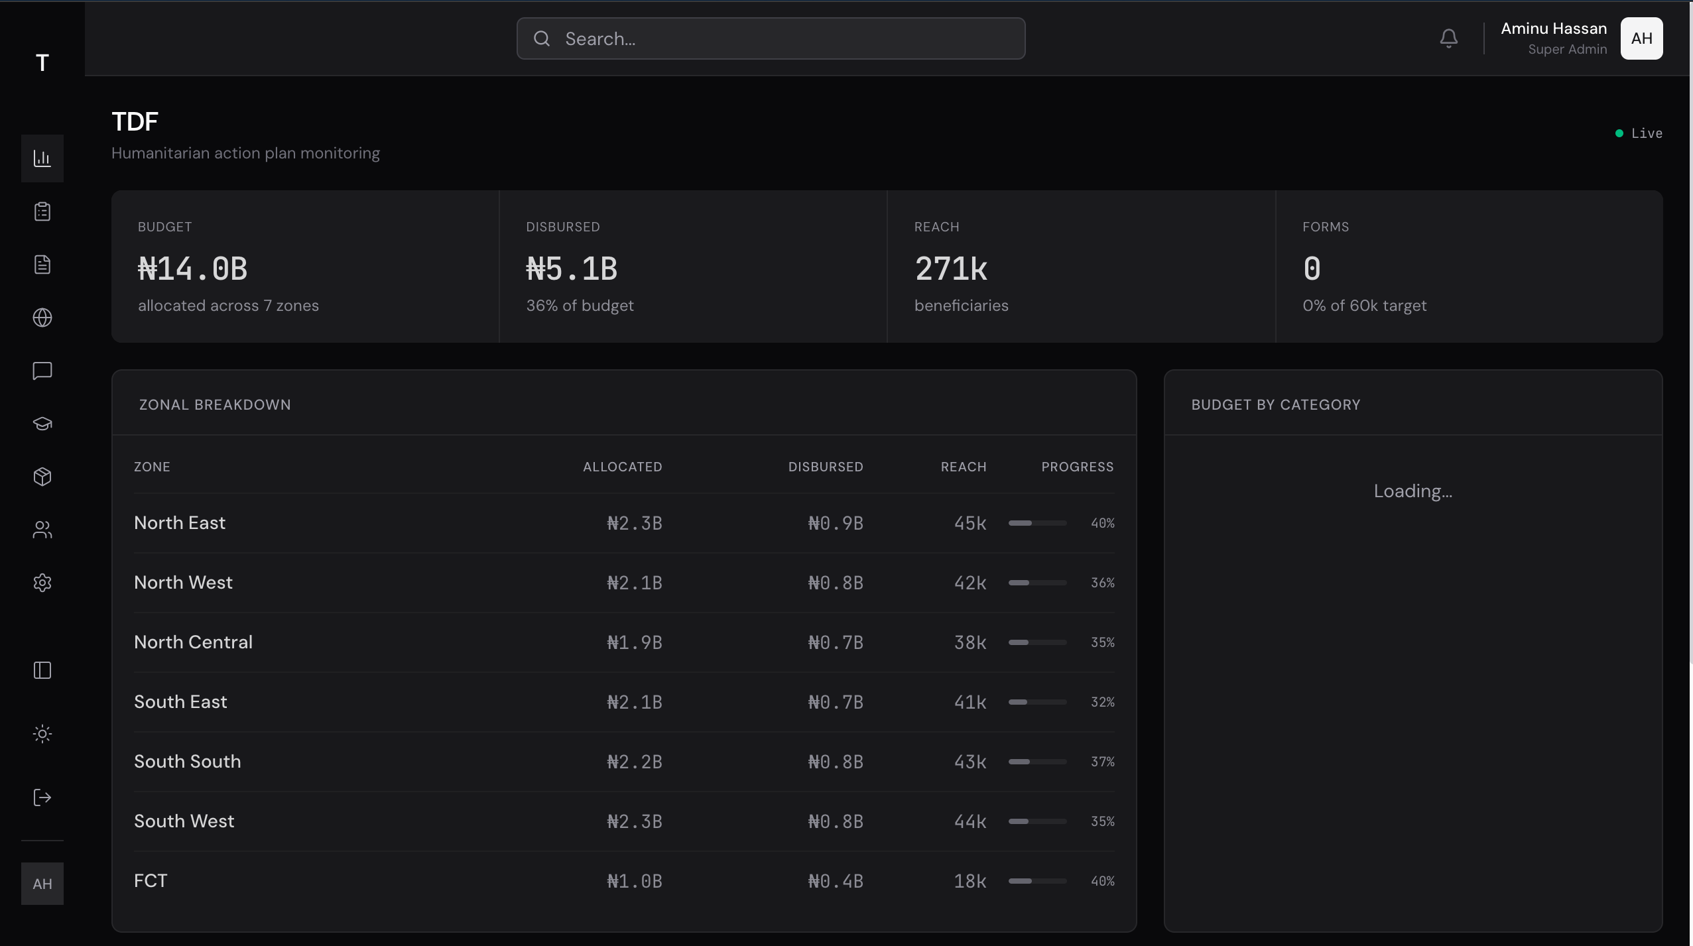Viewport: 1693px width, 946px height.
Task: Click the clipboard checklist sidebar icon
Action: [42, 211]
